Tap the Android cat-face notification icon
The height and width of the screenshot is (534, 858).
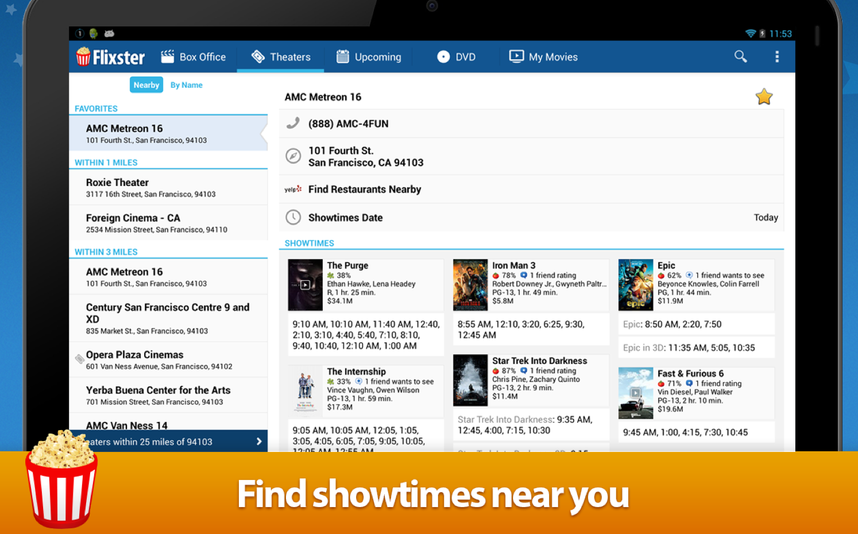point(109,34)
